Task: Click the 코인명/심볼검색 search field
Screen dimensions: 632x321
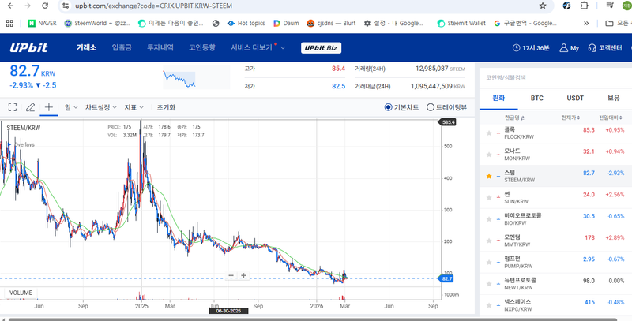Action: pyautogui.click(x=553, y=78)
